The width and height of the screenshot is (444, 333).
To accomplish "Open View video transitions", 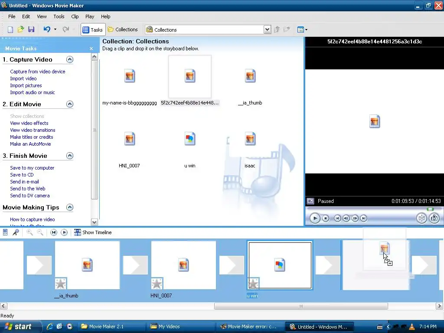I will tap(33, 130).
